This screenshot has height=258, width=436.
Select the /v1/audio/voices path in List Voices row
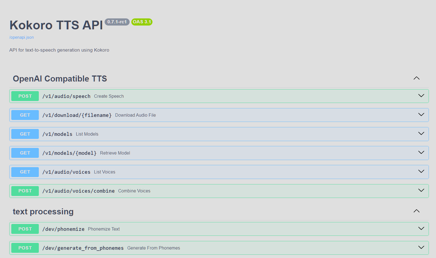click(x=66, y=172)
